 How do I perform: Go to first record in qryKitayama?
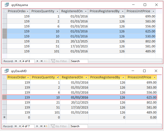pyautogui.click(x=16, y=61)
